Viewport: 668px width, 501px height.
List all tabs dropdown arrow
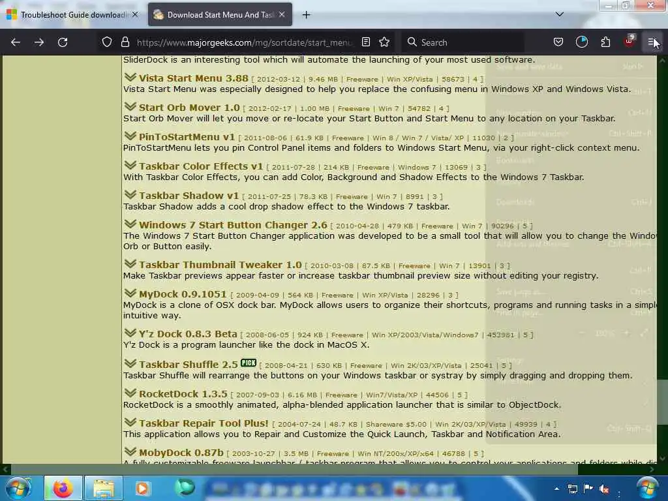(560, 14)
